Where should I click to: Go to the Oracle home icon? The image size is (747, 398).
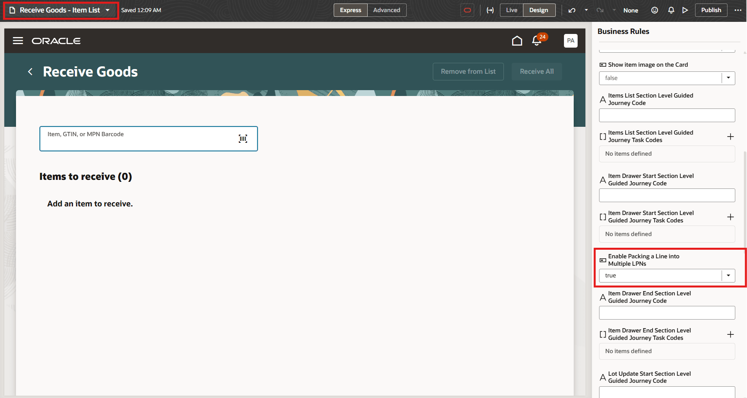[517, 41]
